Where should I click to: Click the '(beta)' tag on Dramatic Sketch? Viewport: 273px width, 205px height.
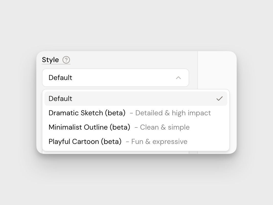(115, 113)
